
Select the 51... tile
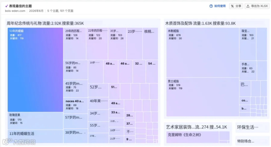point(114,91)
